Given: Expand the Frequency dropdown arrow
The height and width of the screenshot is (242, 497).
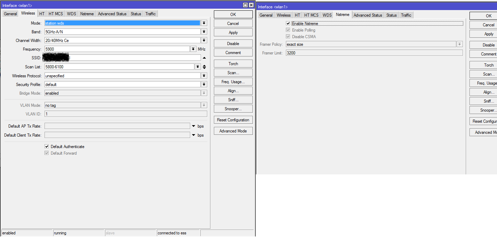Looking at the screenshot, I should coord(193,49).
